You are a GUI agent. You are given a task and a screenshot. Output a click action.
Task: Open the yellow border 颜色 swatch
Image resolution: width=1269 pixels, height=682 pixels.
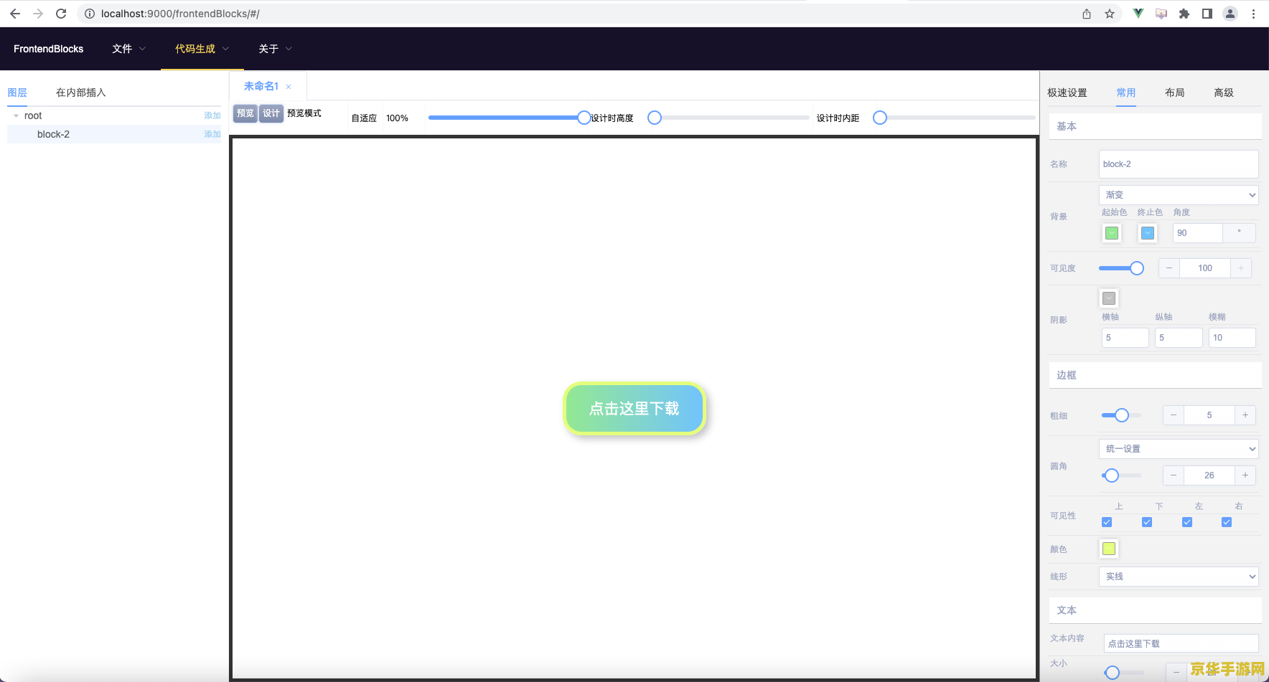pos(1109,549)
